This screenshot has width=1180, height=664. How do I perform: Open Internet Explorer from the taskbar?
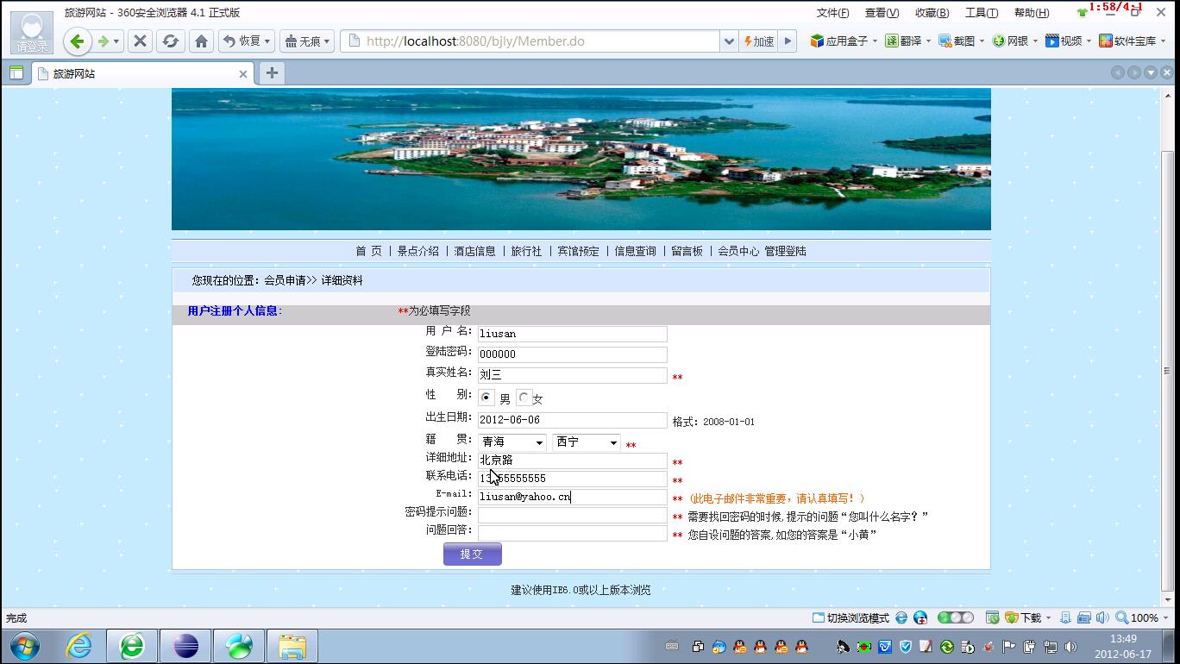78,645
